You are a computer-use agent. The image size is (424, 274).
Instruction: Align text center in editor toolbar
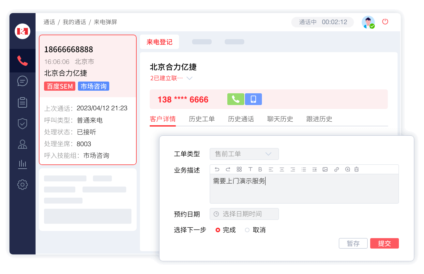282,169
